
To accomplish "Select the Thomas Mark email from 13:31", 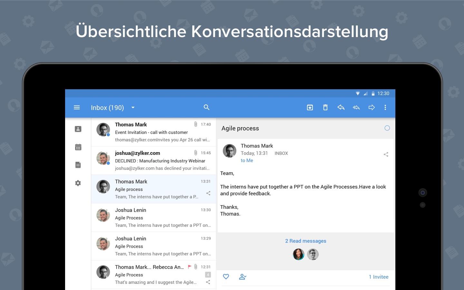I will point(153,189).
